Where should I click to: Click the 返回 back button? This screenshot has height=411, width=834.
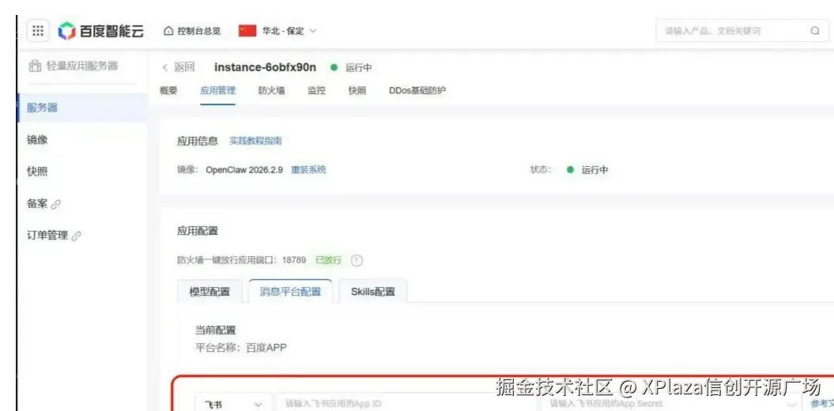(x=179, y=67)
